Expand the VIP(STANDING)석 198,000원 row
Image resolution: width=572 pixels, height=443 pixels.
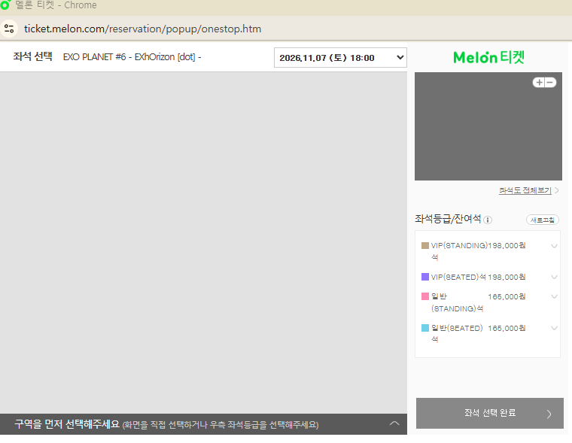[x=554, y=246]
